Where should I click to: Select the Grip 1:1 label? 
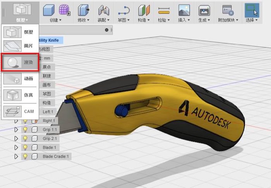[50, 129]
